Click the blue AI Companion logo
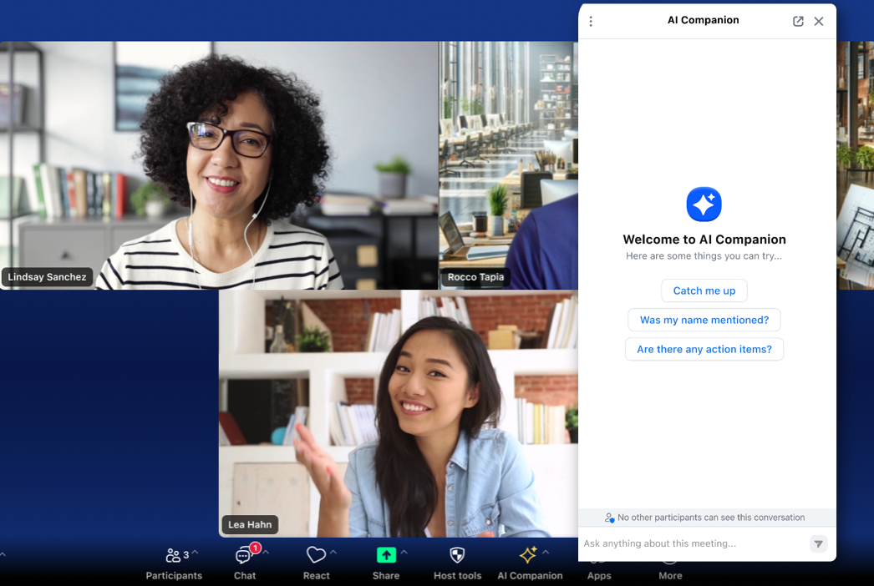The image size is (874, 586). click(704, 205)
